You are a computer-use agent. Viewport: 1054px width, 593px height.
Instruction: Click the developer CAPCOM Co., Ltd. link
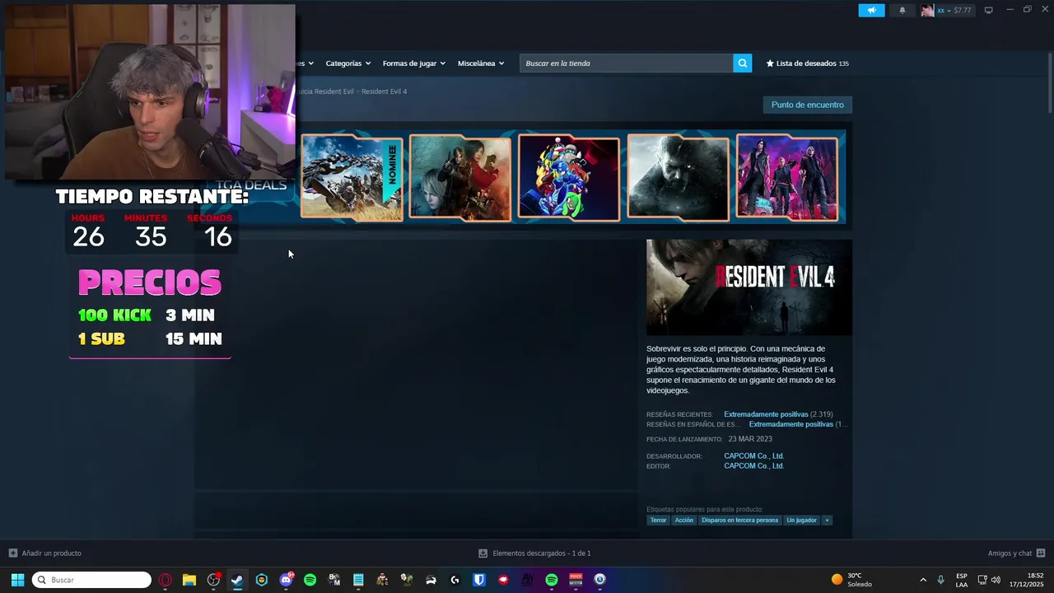(753, 455)
